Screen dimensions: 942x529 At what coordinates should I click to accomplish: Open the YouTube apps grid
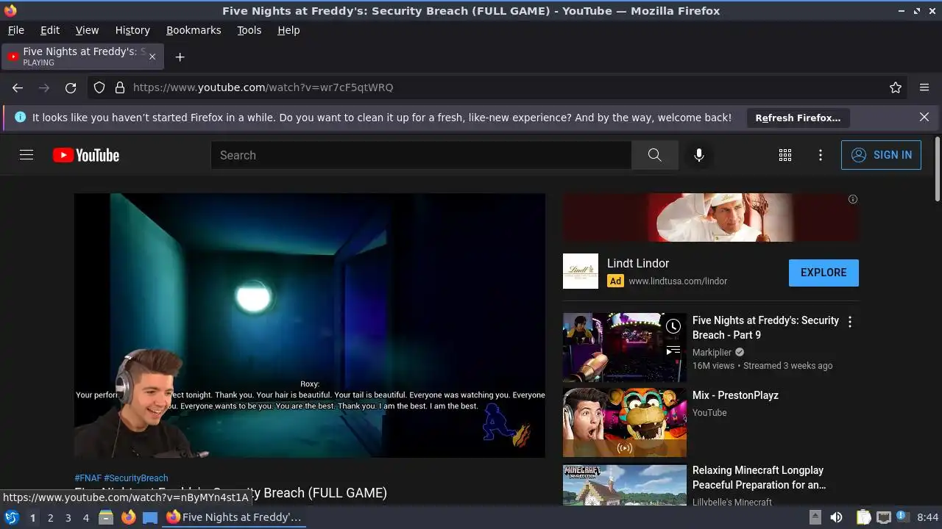coord(785,155)
